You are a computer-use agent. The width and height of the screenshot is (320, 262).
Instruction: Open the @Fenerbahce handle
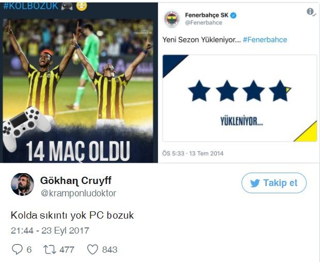203,23
